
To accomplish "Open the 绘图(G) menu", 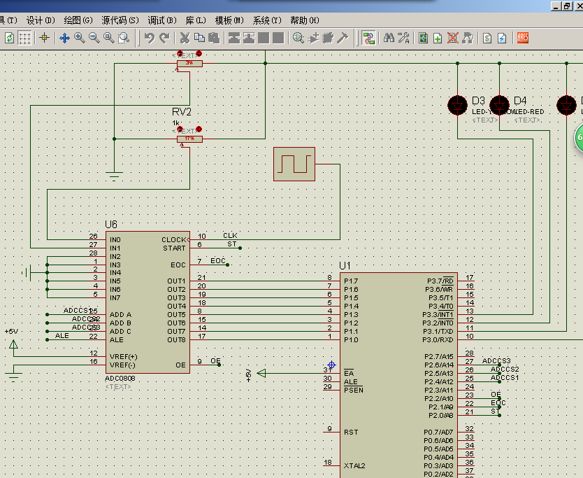I will pos(78,20).
